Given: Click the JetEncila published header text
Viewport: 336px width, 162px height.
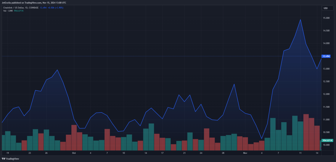Looking at the screenshot, I should (34, 3).
